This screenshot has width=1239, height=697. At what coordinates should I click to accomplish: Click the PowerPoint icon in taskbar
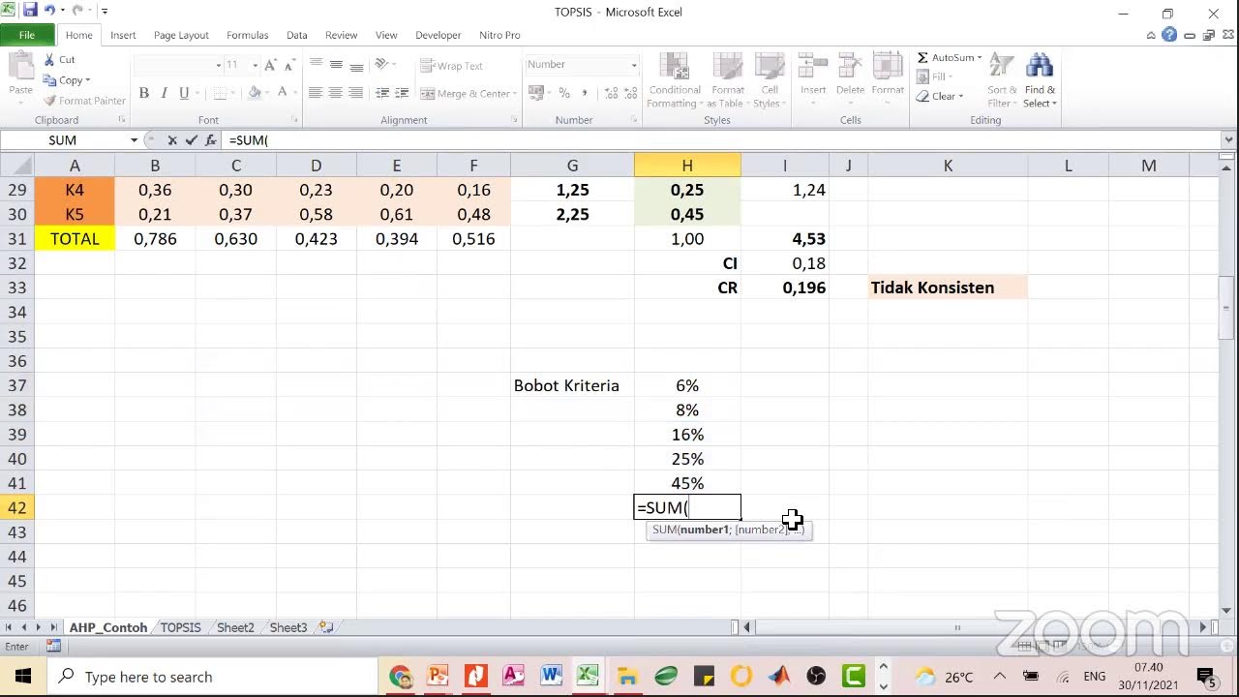(x=438, y=676)
